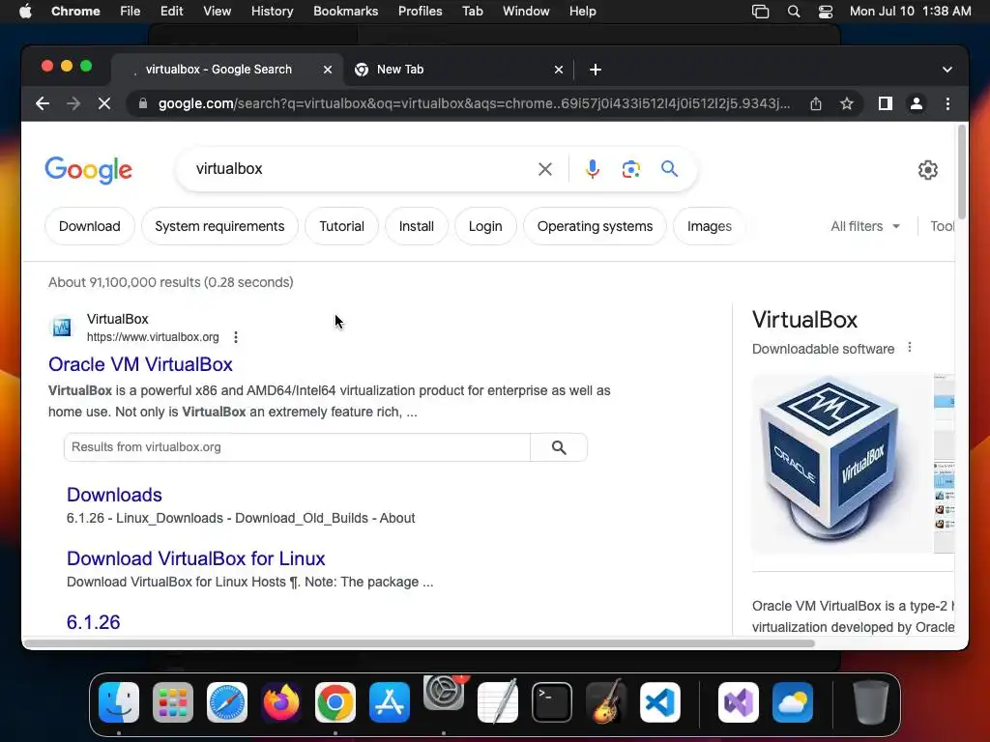
Task: Stop loading the page
Action: 104,103
